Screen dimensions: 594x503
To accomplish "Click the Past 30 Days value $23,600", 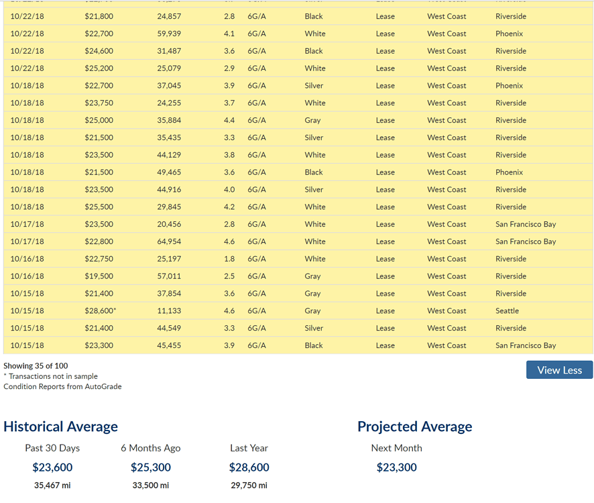I will (52, 467).
